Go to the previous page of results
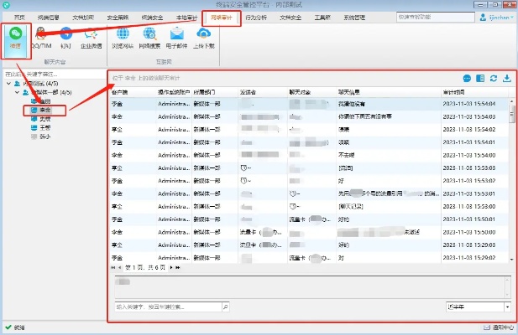 pyautogui.click(x=119, y=268)
